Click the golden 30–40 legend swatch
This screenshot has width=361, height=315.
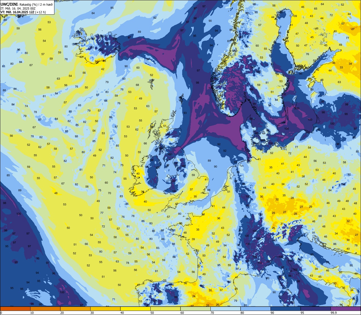[105, 309]
